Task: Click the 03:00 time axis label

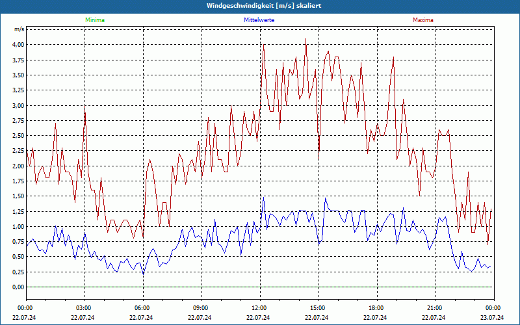Action: pyautogui.click(x=85, y=308)
